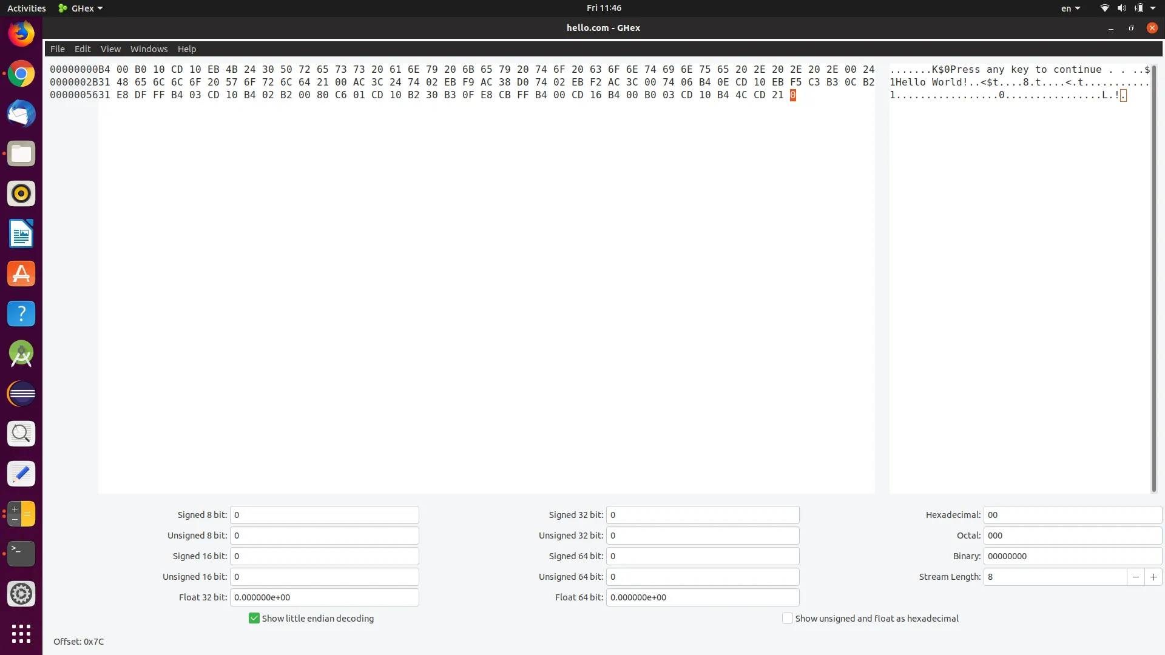Toggle Show little endian decoding checkbox

(254, 618)
